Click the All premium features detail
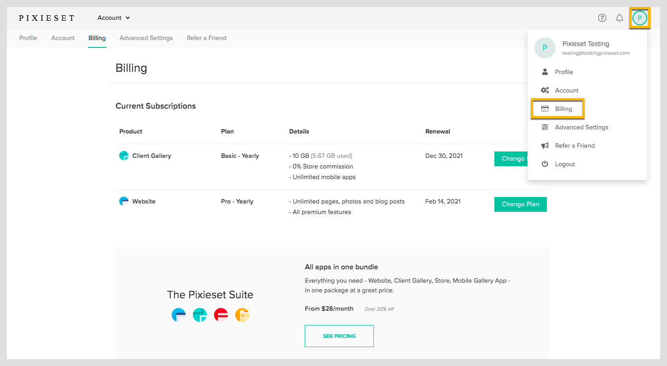Screen dimensions: 667x366 [320, 212]
